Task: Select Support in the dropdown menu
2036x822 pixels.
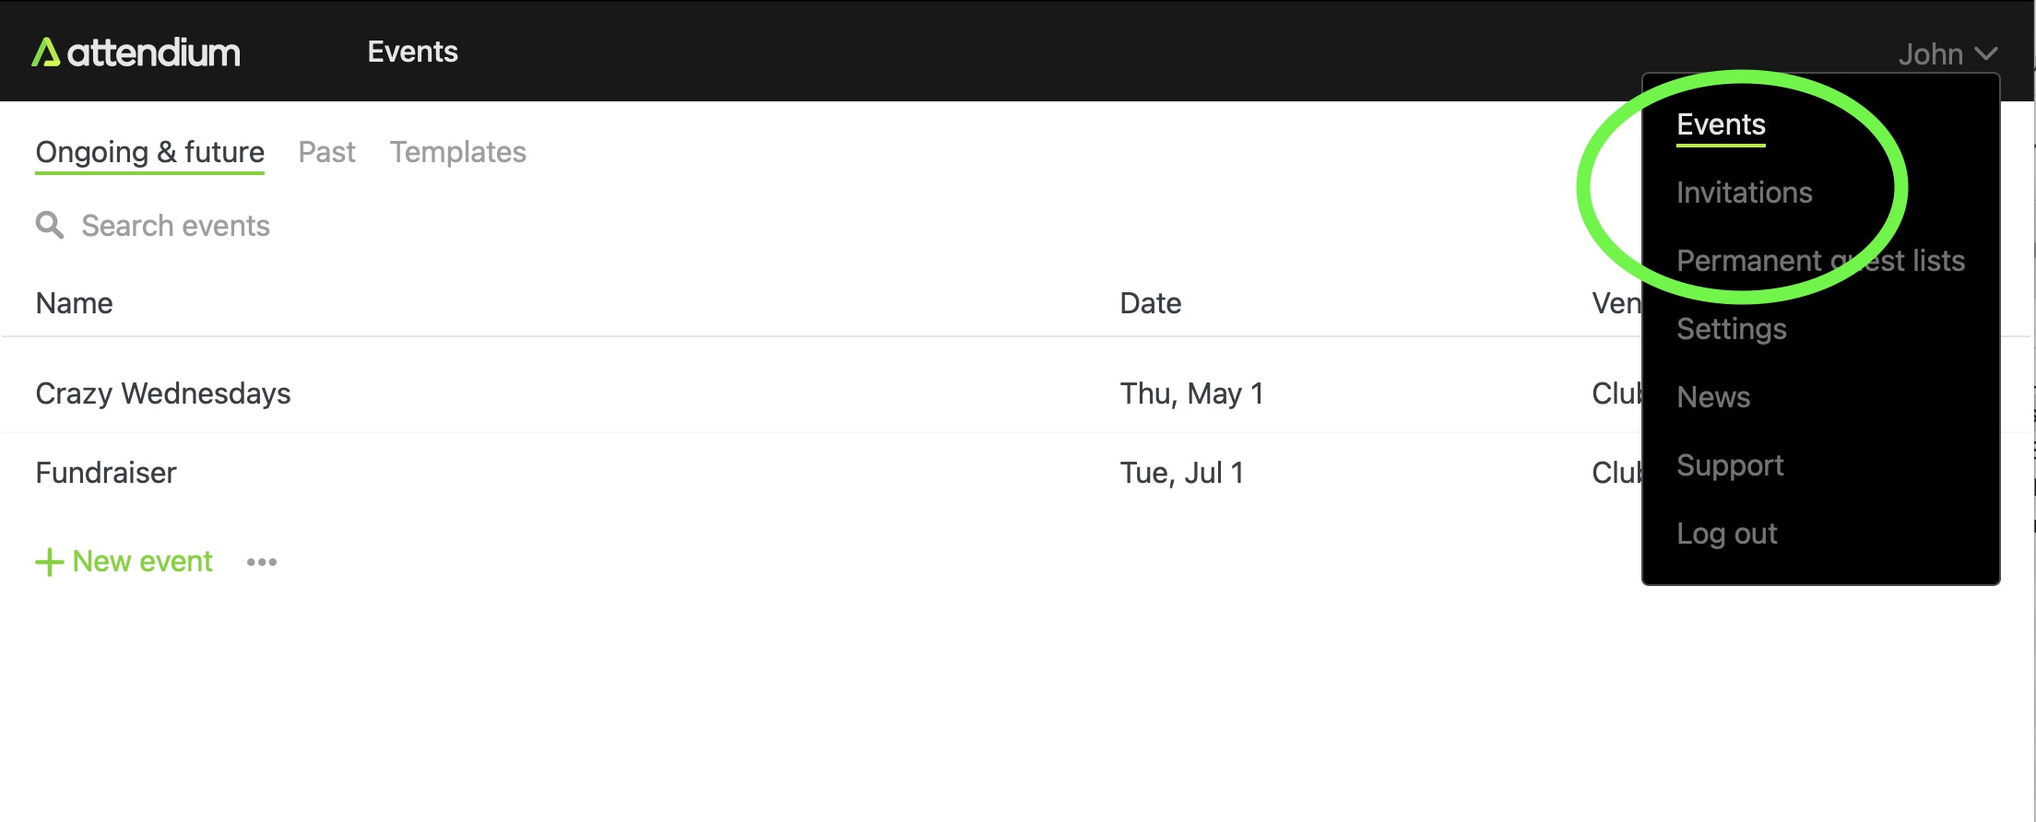Action: (x=1729, y=465)
